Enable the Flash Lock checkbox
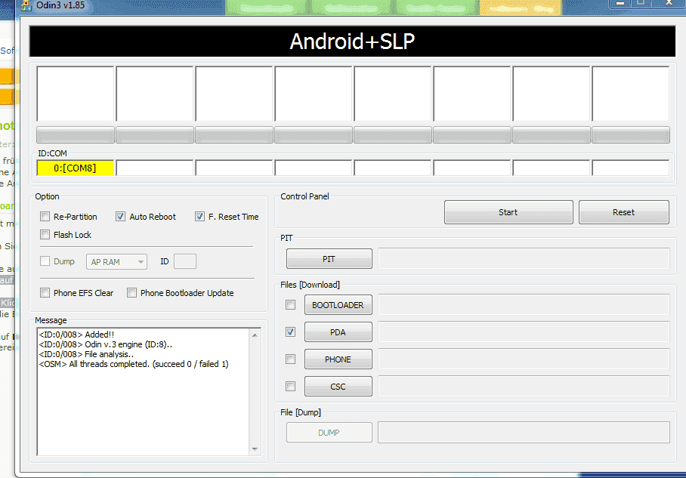Image resolution: width=686 pixels, height=478 pixels. (45, 235)
